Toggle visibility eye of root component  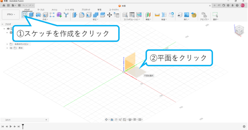pyautogui.click(x=8, y=29)
